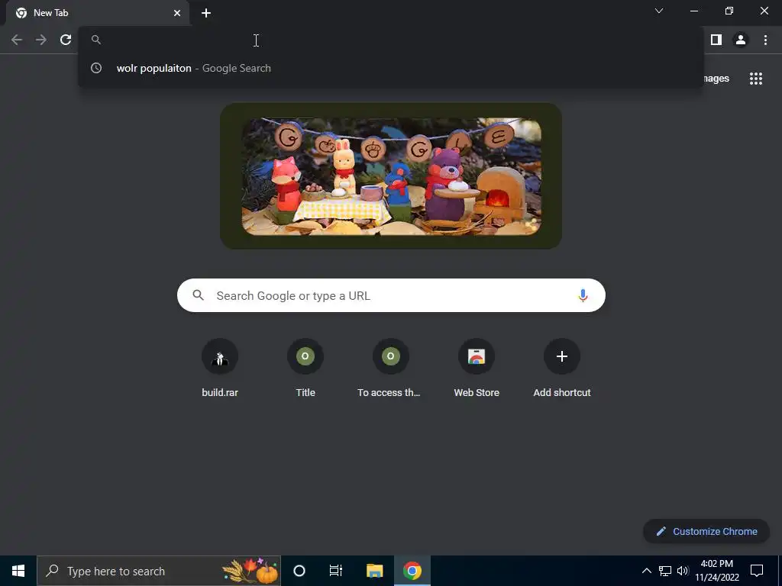Select the 'wolr populaiton' search suggestion
Image resolution: width=782 pixels, height=586 pixels.
(392, 68)
